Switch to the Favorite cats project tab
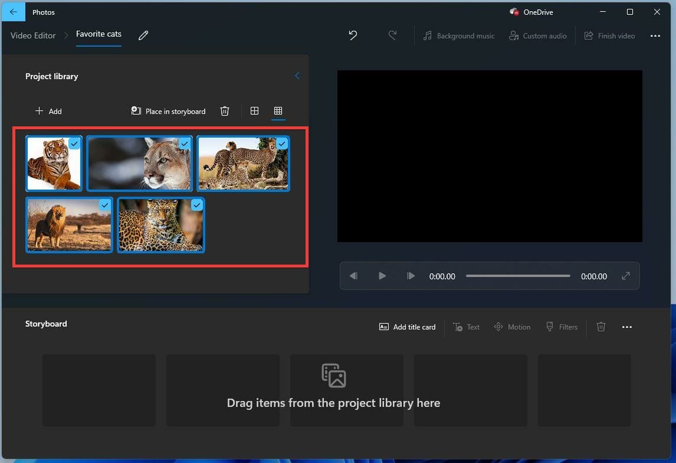This screenshot has height=463, width=676. point(99,34)
